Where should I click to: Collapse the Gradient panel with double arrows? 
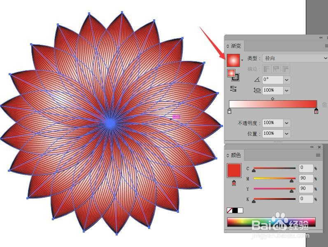coord(321,38)
